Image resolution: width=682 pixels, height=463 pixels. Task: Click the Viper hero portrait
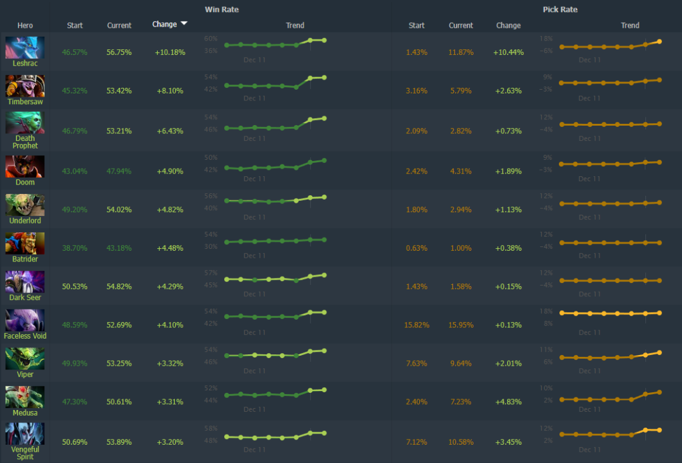[x=25, y=358]
